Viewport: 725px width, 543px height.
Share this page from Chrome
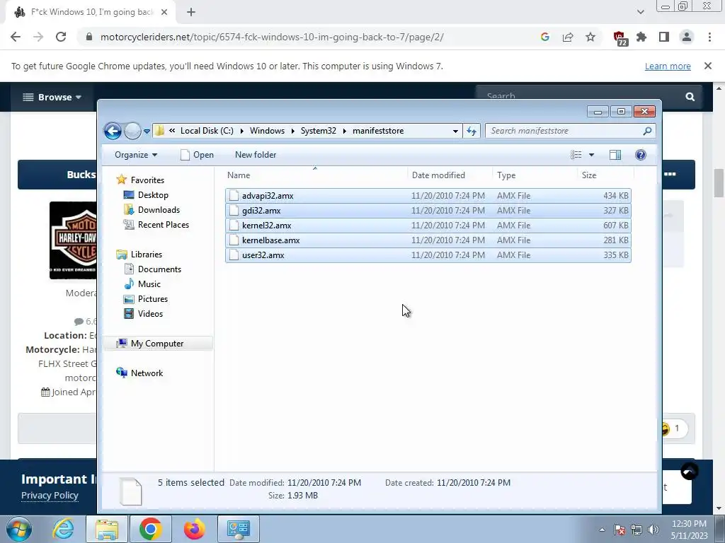point(568,37)
